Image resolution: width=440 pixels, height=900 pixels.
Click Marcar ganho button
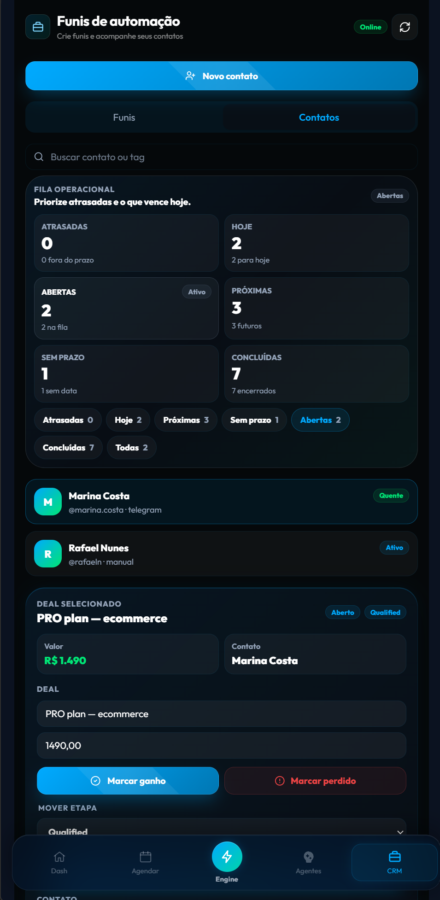128,781
